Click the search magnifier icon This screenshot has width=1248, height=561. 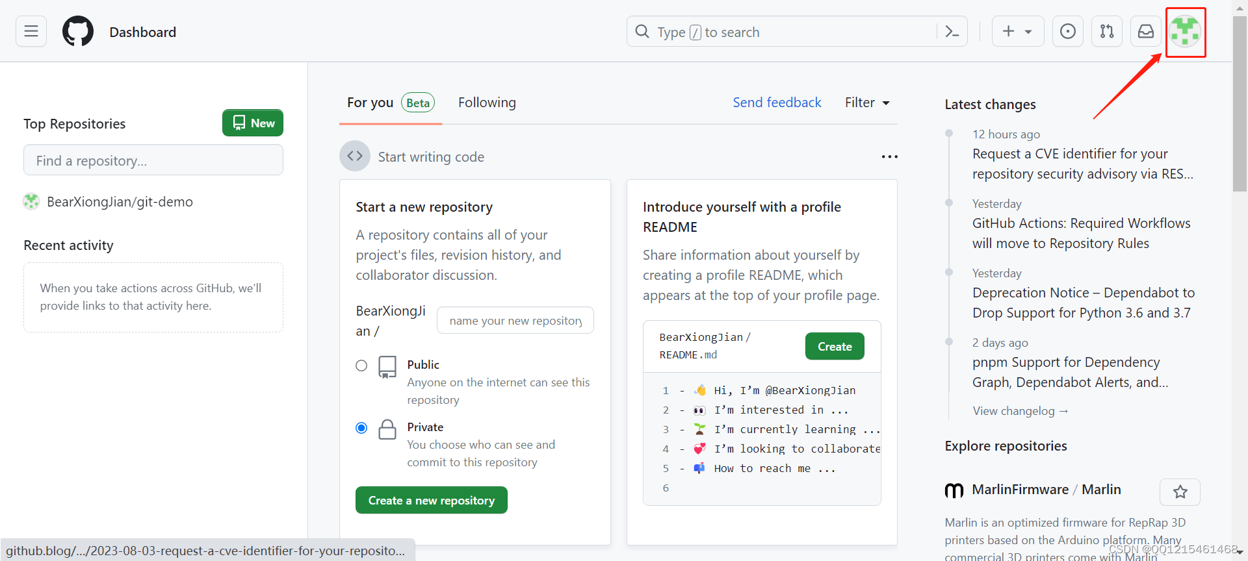pyautogui.click(x=642, y=31)
